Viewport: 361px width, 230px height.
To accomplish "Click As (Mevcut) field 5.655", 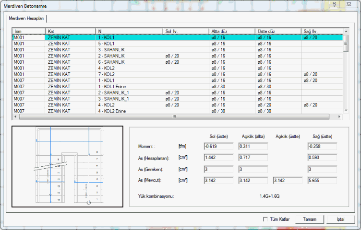I will click(322, 180).
